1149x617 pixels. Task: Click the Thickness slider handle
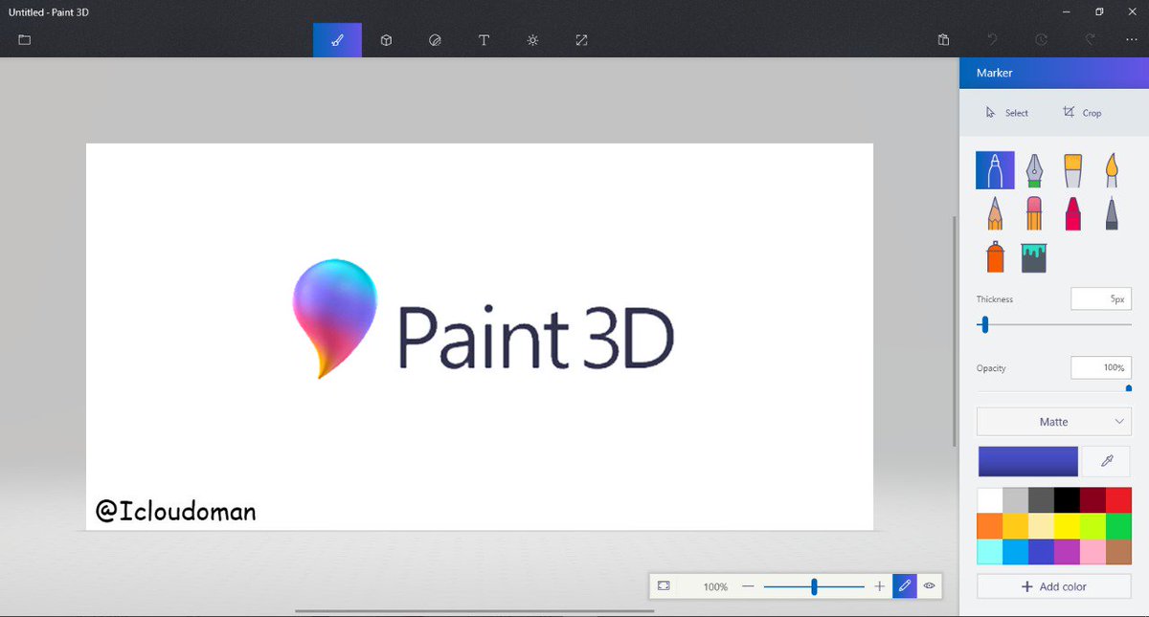(984, 325)
